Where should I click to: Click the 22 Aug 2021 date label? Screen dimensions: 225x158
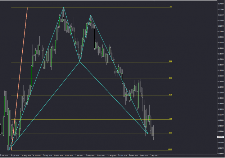(112, 155)
